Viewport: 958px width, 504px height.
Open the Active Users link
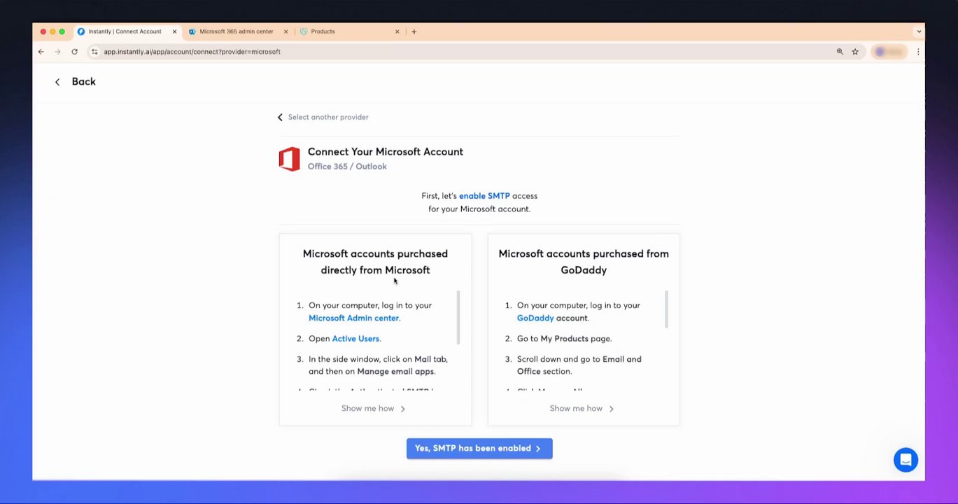coord(355,339)
